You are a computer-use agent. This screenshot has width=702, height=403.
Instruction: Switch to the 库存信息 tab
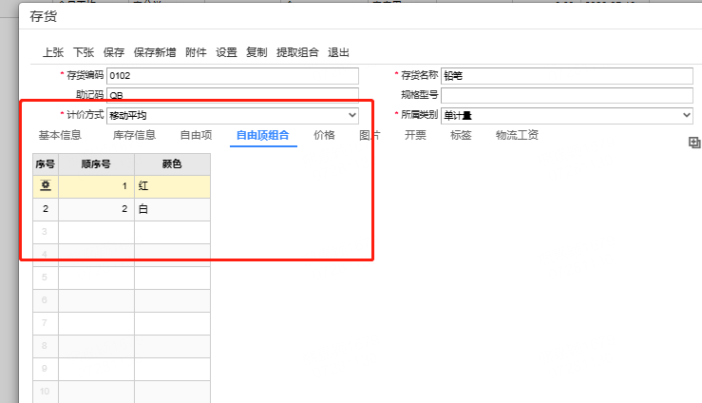pyautogui.click(x=134, y=135)
